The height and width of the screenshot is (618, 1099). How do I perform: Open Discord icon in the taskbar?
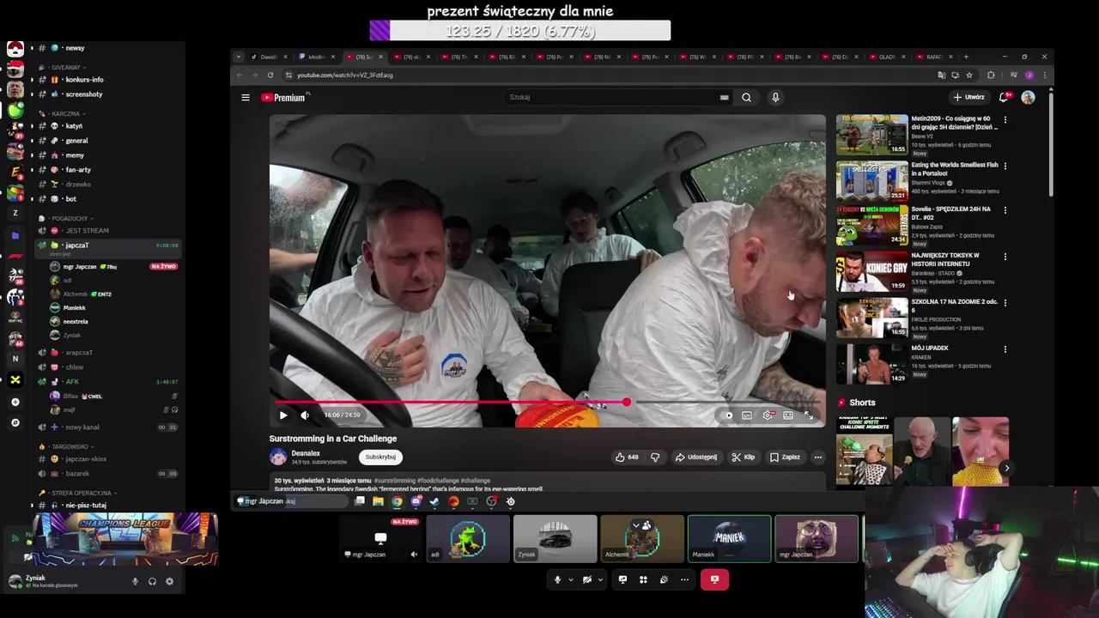[416, 501]
